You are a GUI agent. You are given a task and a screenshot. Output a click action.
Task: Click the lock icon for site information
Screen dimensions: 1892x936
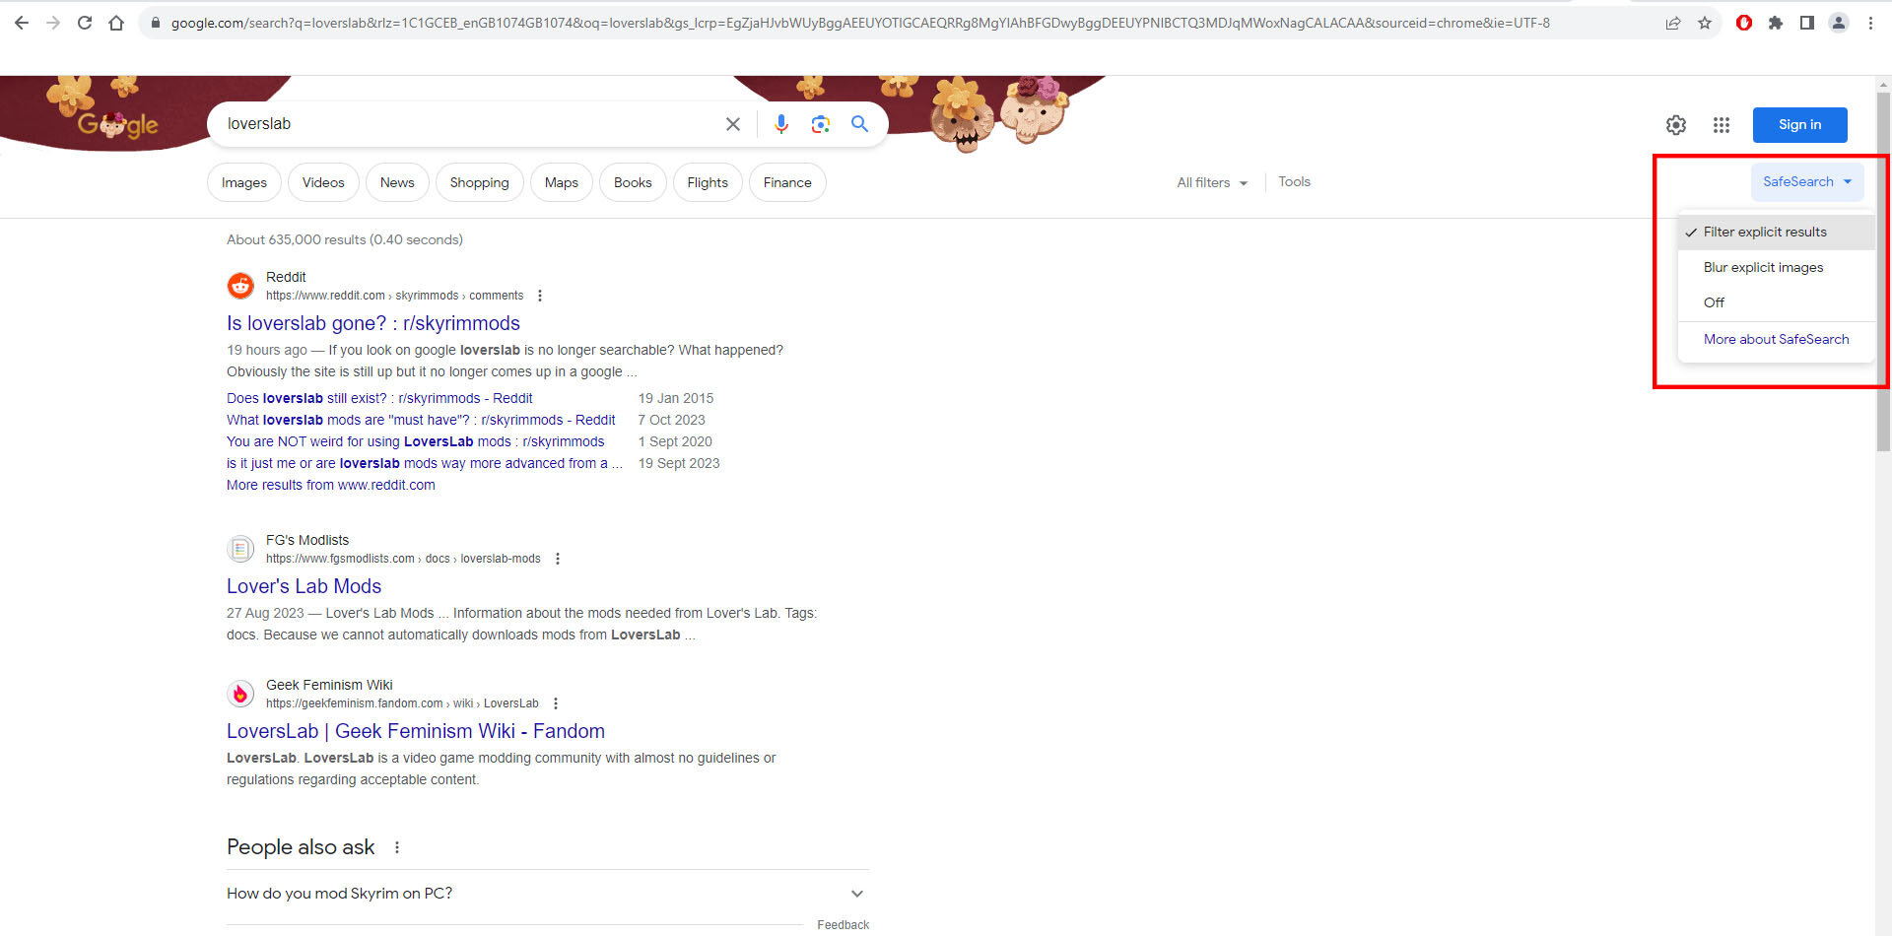(x=155, y=23)
